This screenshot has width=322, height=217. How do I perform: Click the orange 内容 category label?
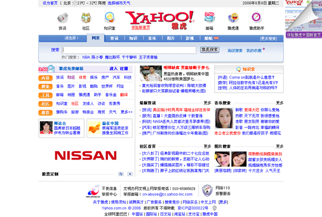pos(46,78)
